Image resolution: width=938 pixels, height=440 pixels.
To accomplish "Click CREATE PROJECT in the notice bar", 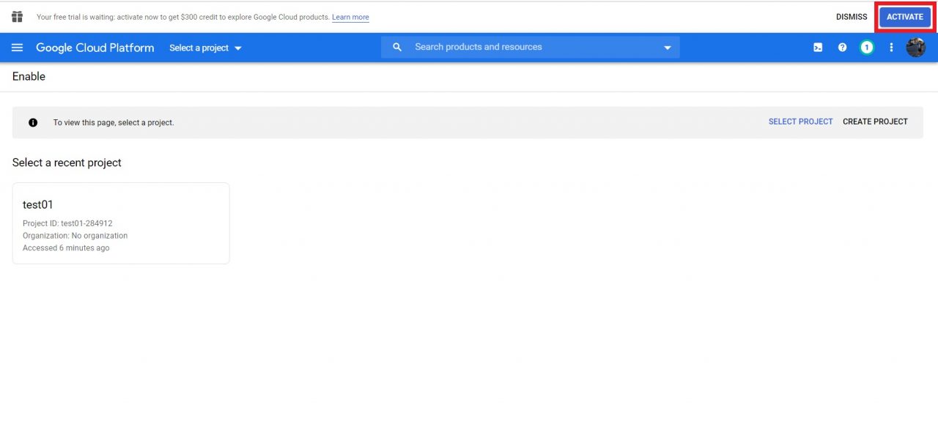I will click(x=875, y=122).
